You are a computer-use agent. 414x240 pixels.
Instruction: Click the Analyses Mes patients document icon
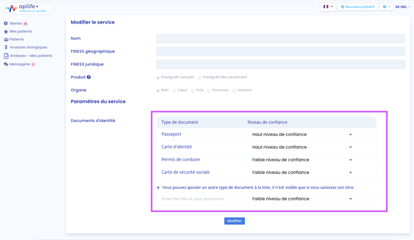(x=6, y=56)
